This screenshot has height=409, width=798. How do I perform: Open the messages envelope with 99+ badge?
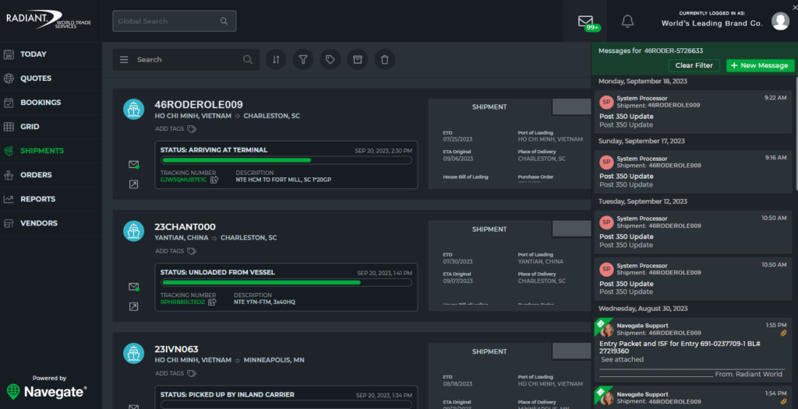pyautogui.click(x=586, y=21)
